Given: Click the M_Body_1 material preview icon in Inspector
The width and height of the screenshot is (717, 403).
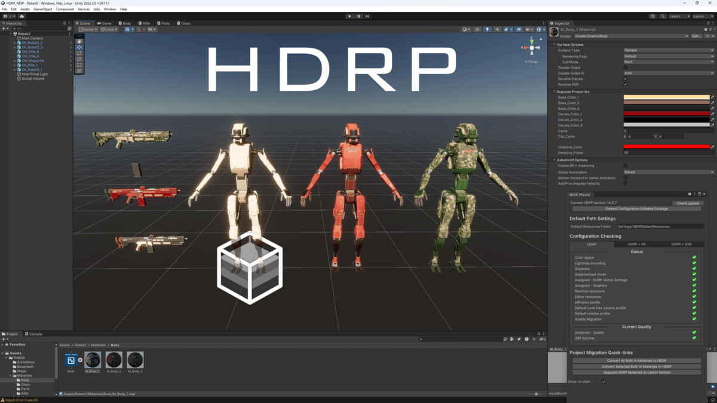Looking at the screenshot, I should tap(554, 32).
